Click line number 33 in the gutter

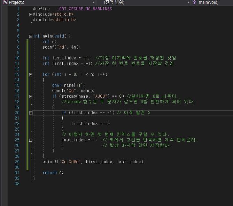(x=17, y=184)
